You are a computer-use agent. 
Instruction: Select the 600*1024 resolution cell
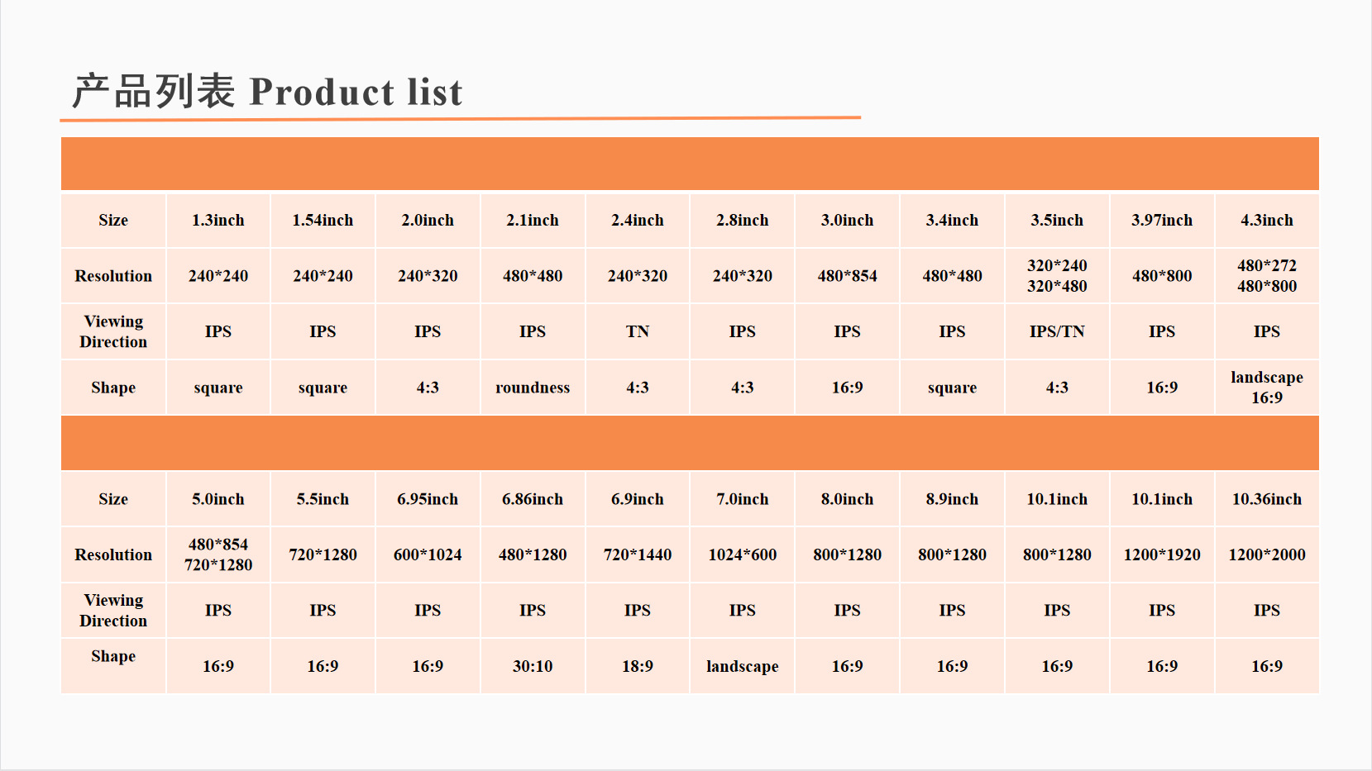pos(428,554)
